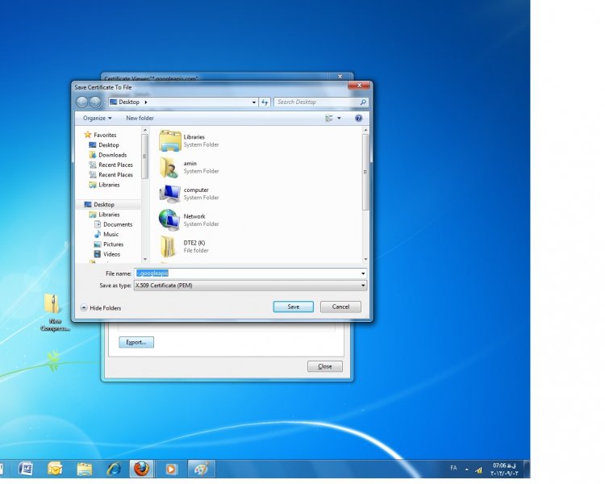Click the Desktop breadcrumb in the address bar
Viewport: 605px width, 484px height.
click(129, 102)
